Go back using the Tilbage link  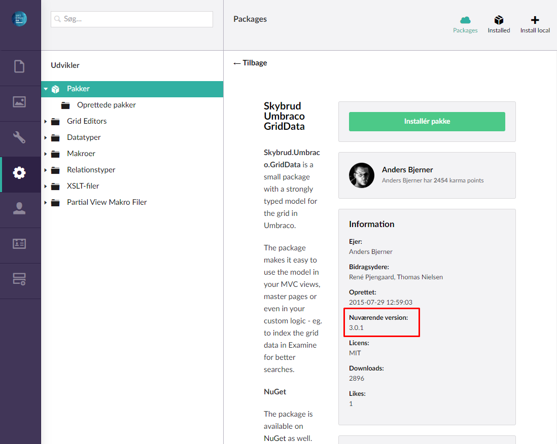(250, 62)
